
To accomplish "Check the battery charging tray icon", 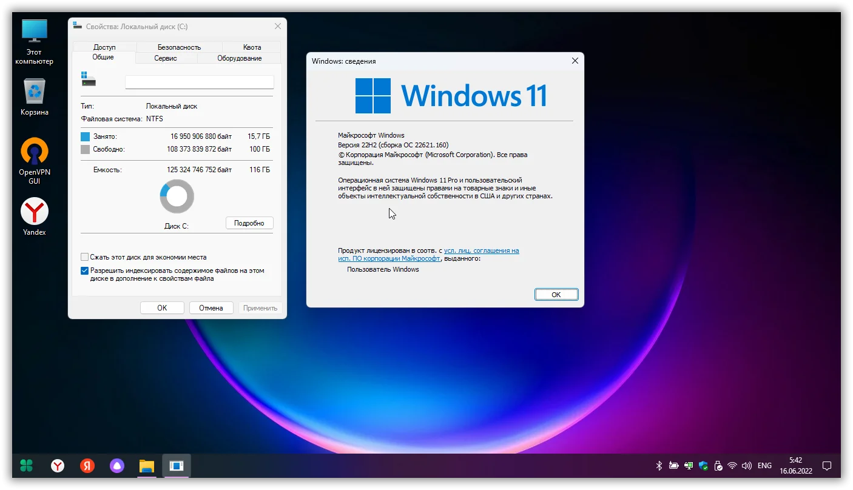I will tap(673, 466).
